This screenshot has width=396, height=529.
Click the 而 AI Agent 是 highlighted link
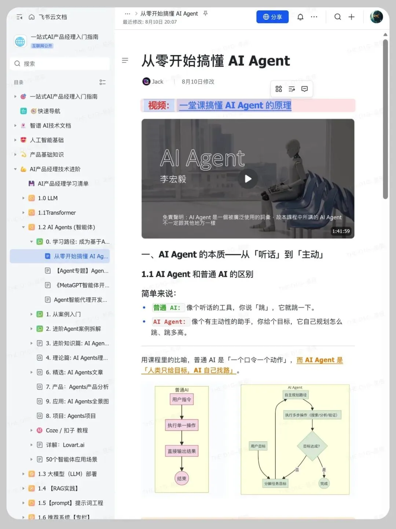[320, 360]
